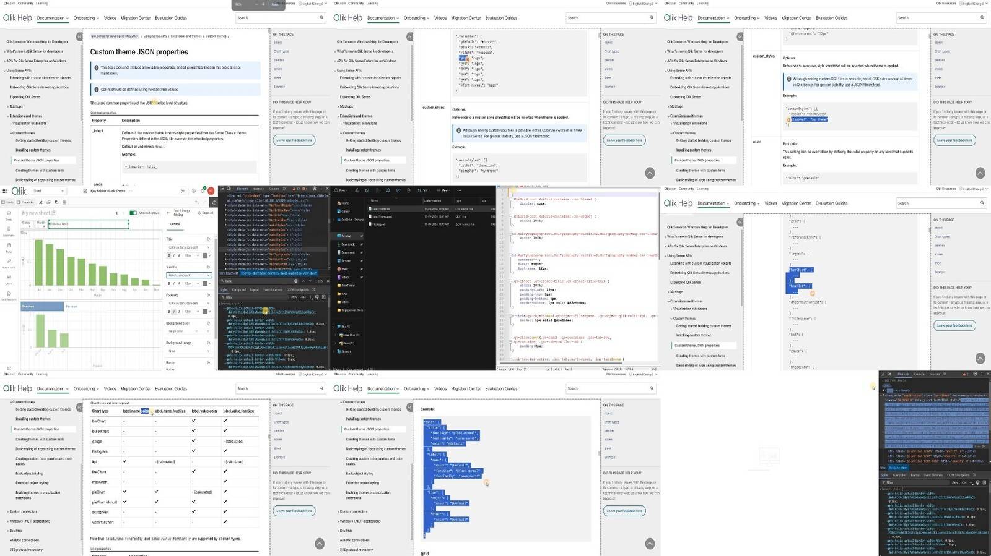Viewport: 991px width, 556px height.
Task: Open the Footnote font family dropdown
Action: pos(189,303)
